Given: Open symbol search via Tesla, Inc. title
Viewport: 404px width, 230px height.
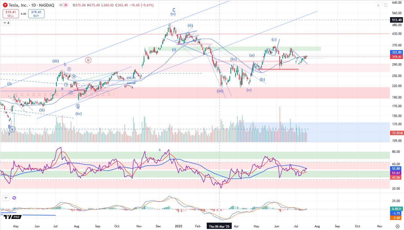Looking at the screenshot, I should click(31, 5).
